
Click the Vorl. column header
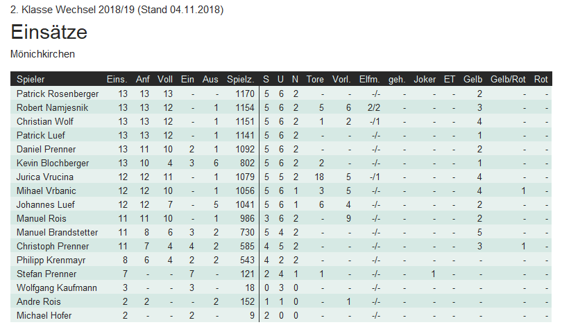pos(342,80)
